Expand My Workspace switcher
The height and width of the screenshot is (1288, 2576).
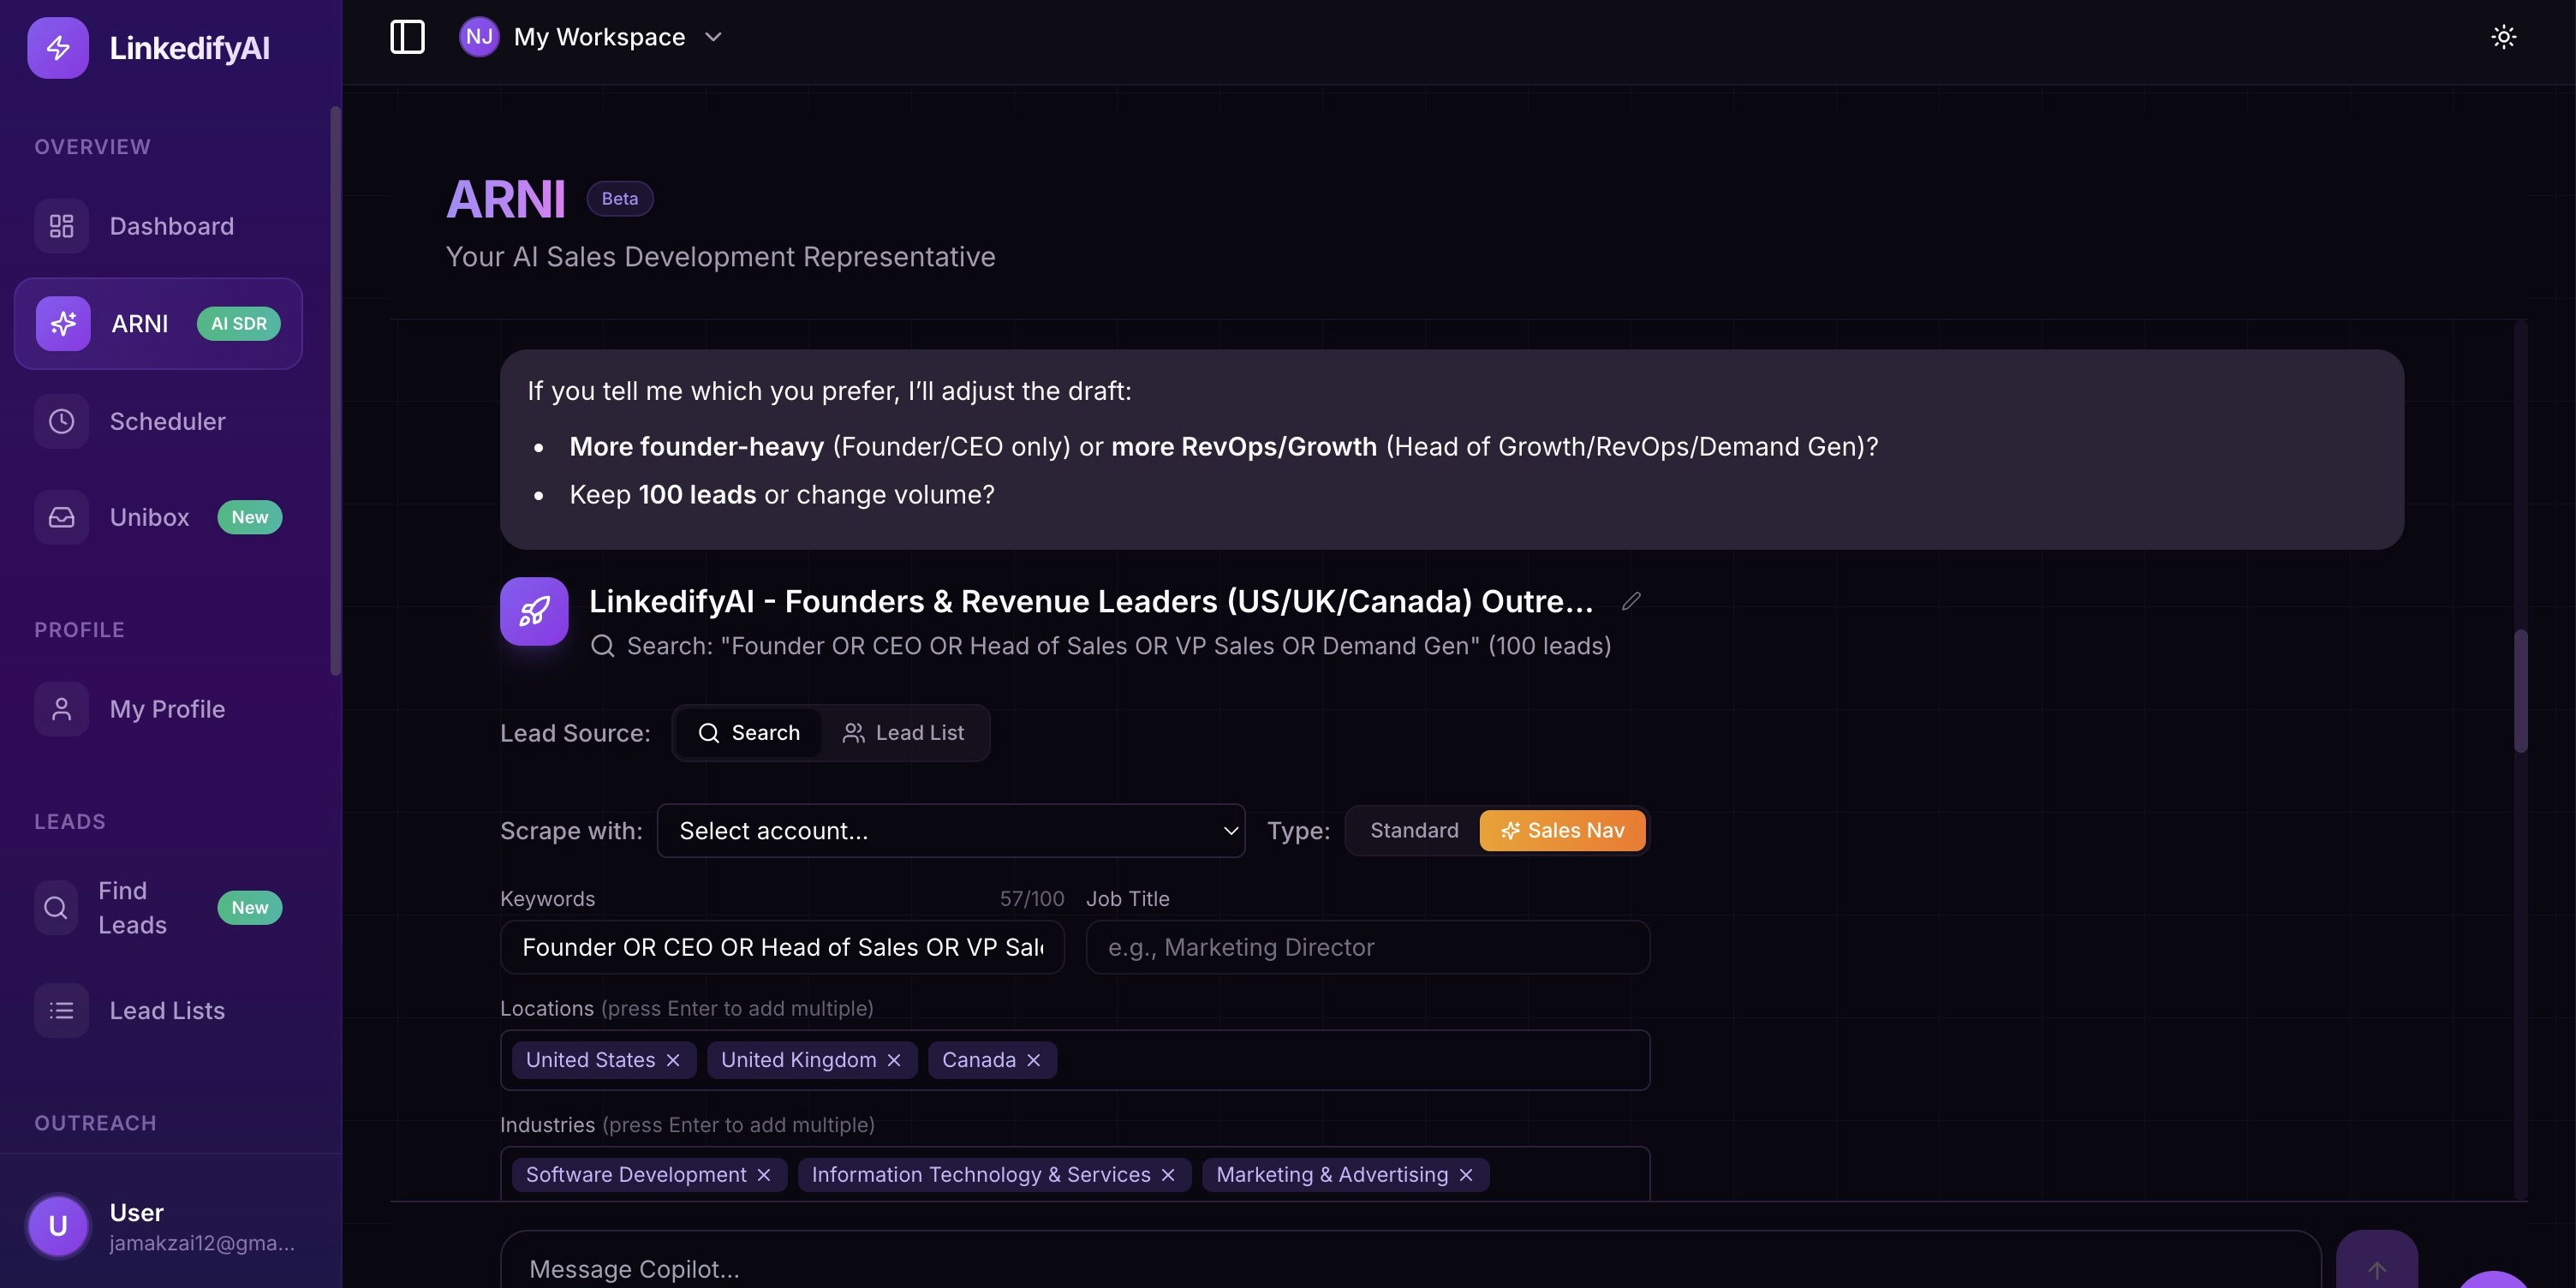tap(599, 37)
